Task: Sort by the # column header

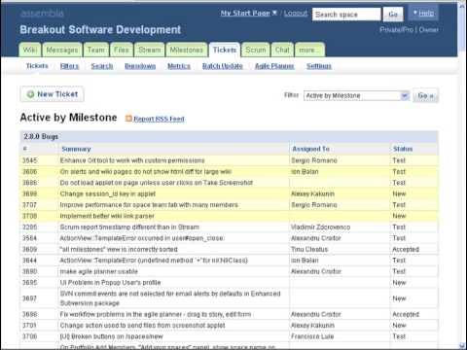Action: pos(24,149)
